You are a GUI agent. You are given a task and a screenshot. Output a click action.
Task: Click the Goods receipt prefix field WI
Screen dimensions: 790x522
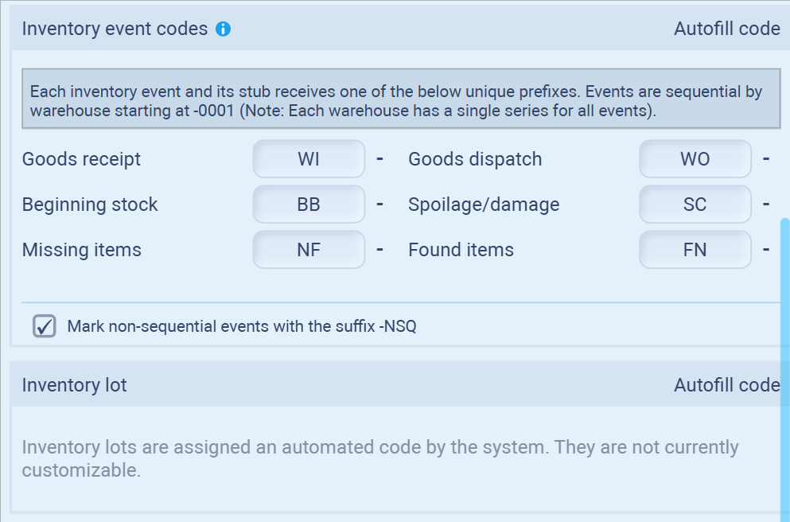coord(309,159)
